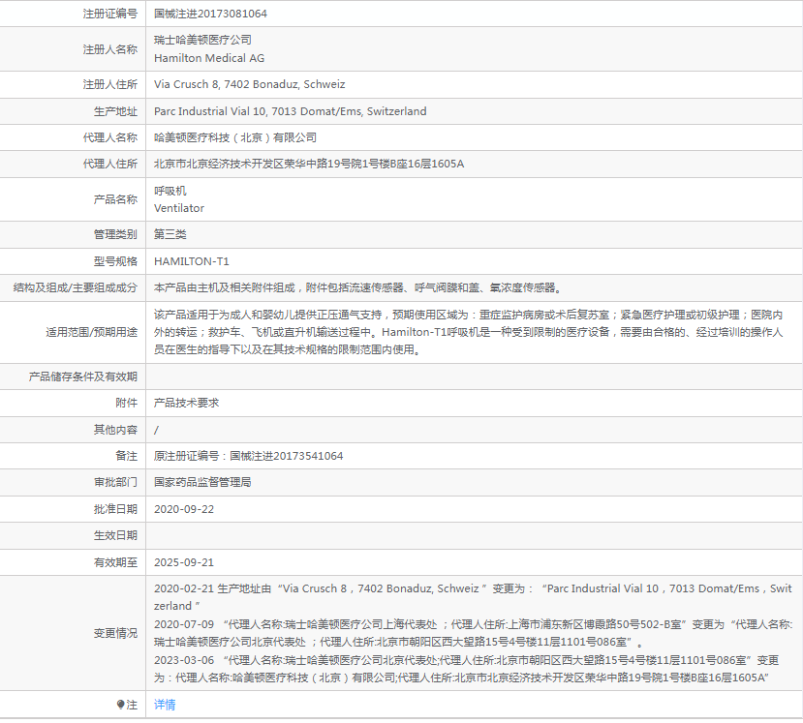Click the 生产地址 label
Image resolution: width=803 pixels, height=723 pixels.
[115, 111]
